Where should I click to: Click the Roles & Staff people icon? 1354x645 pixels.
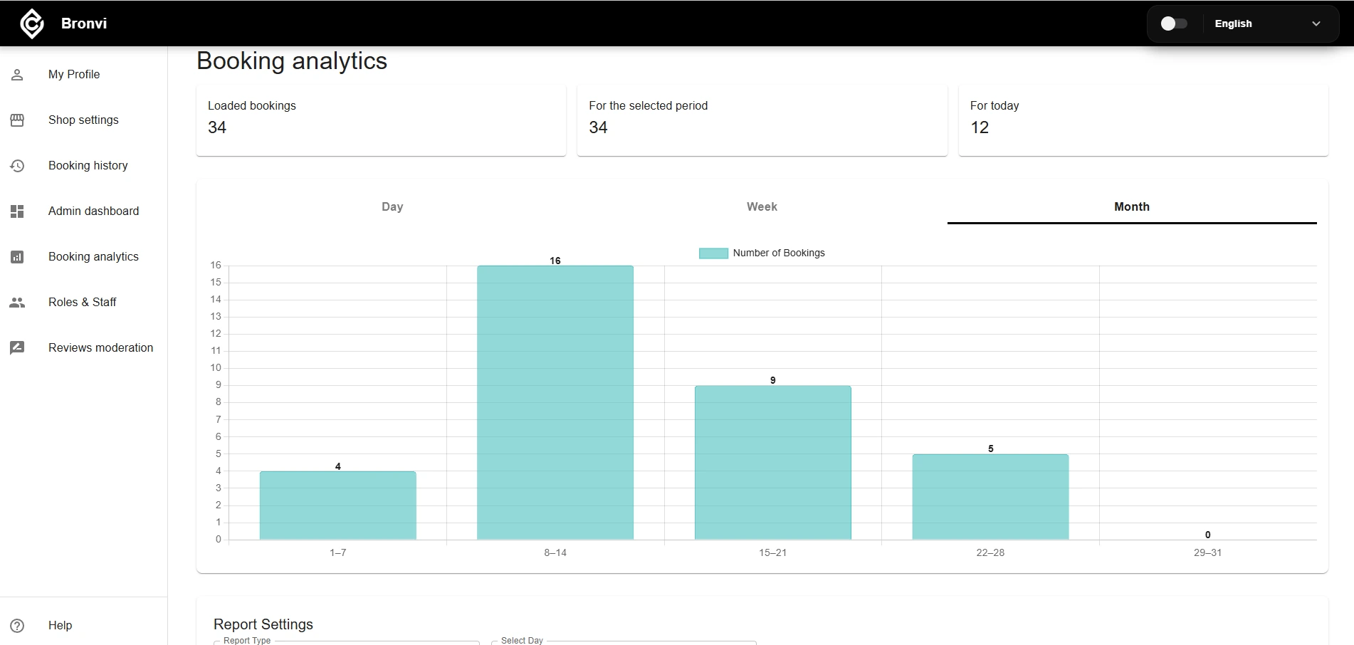click(17, 303)
